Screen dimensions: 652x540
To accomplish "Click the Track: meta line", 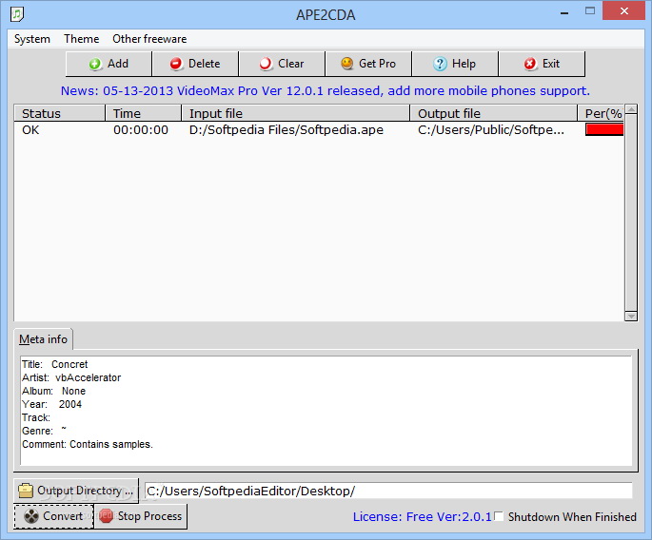I will pyautogui.click(x=36, y=417).
